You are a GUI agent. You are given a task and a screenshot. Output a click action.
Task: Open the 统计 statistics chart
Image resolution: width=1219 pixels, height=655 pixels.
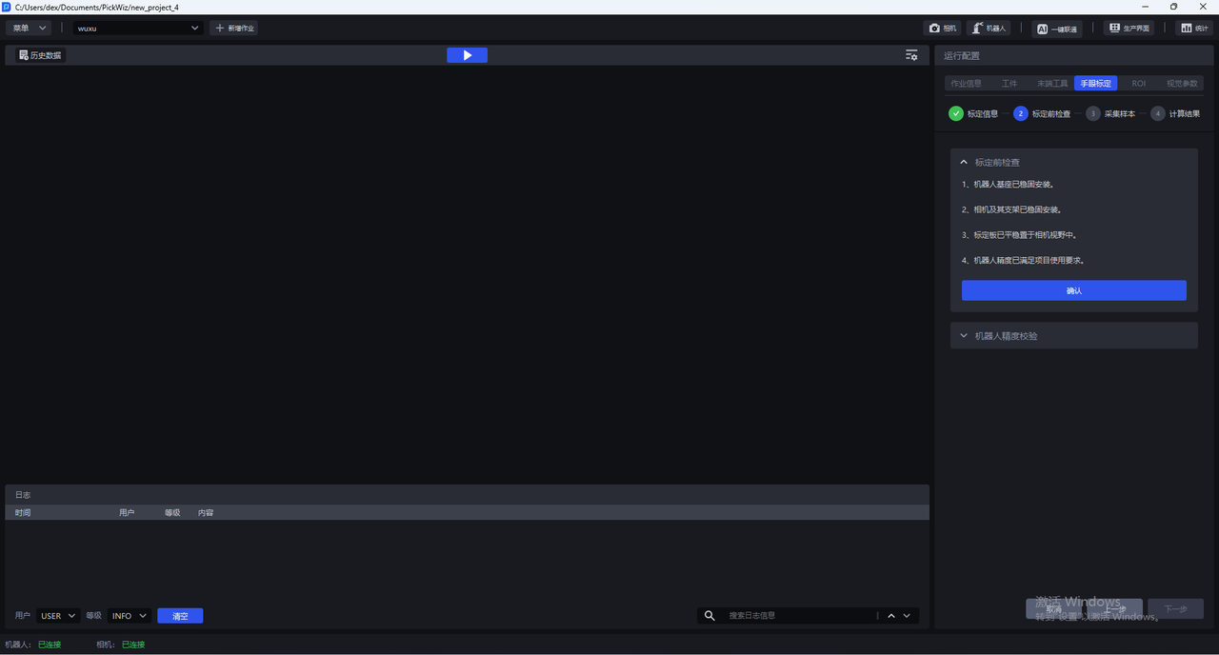(x=1194, y=29)
